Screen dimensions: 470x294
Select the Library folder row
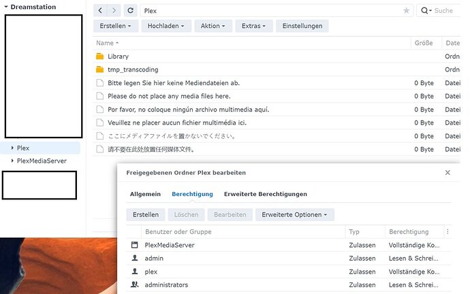tap(277, 56)
